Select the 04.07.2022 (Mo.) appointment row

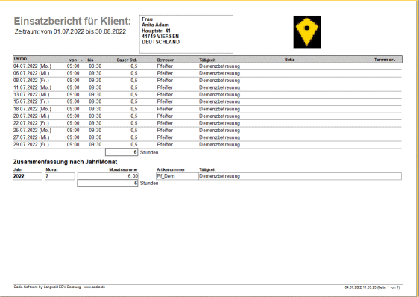[207, 66]
